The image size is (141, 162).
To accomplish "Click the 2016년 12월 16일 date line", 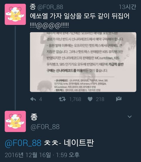I will click(x=42, y=155).
